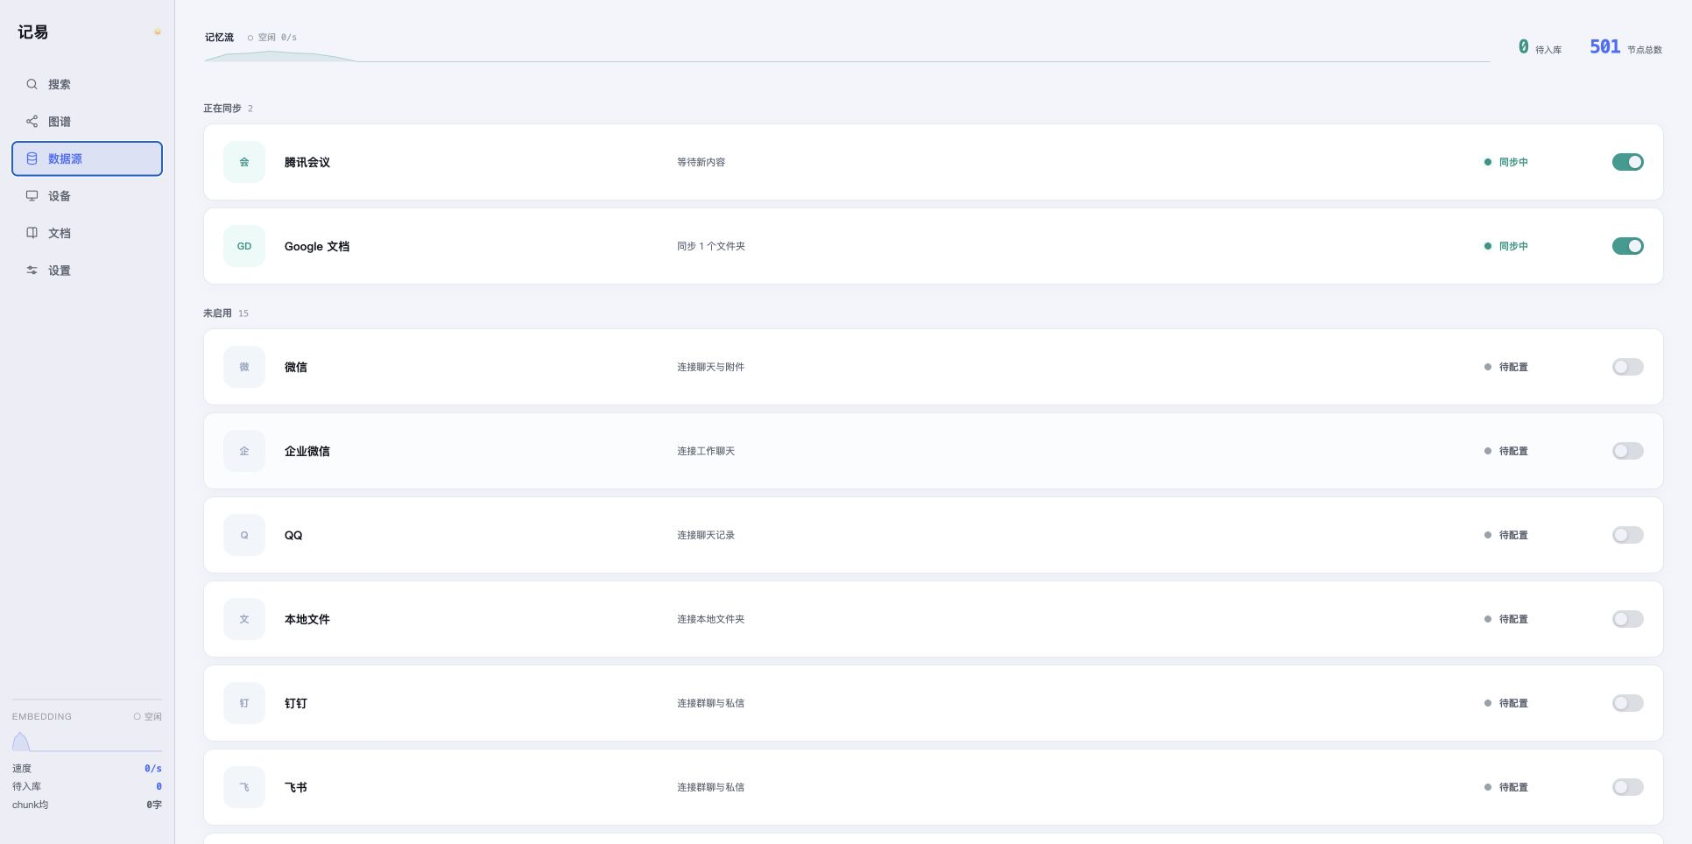The width and height of the screenshot is (1692, 844).
Task: Click the 同步中 status for 腾讯会议
Action: coord(1506,162)
